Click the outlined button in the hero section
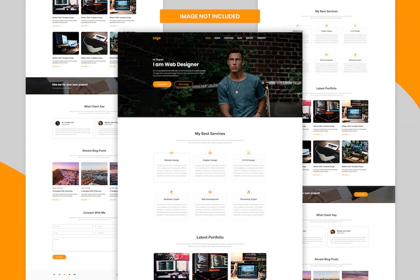Viewport: 420px width, 280px height. point(183,84)
